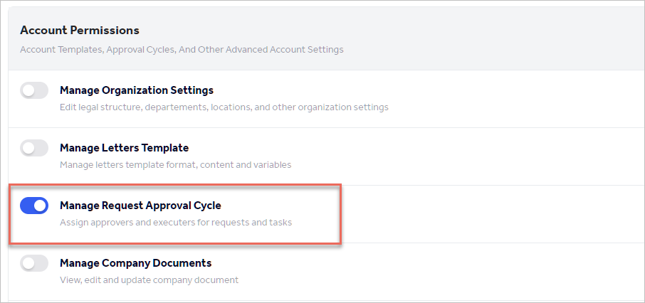This screenshot has height=303, width=645.
Task: Click the white knob on the blue Approval Cycle toggle
Action: pyautogui.click(x=41, y=206)
